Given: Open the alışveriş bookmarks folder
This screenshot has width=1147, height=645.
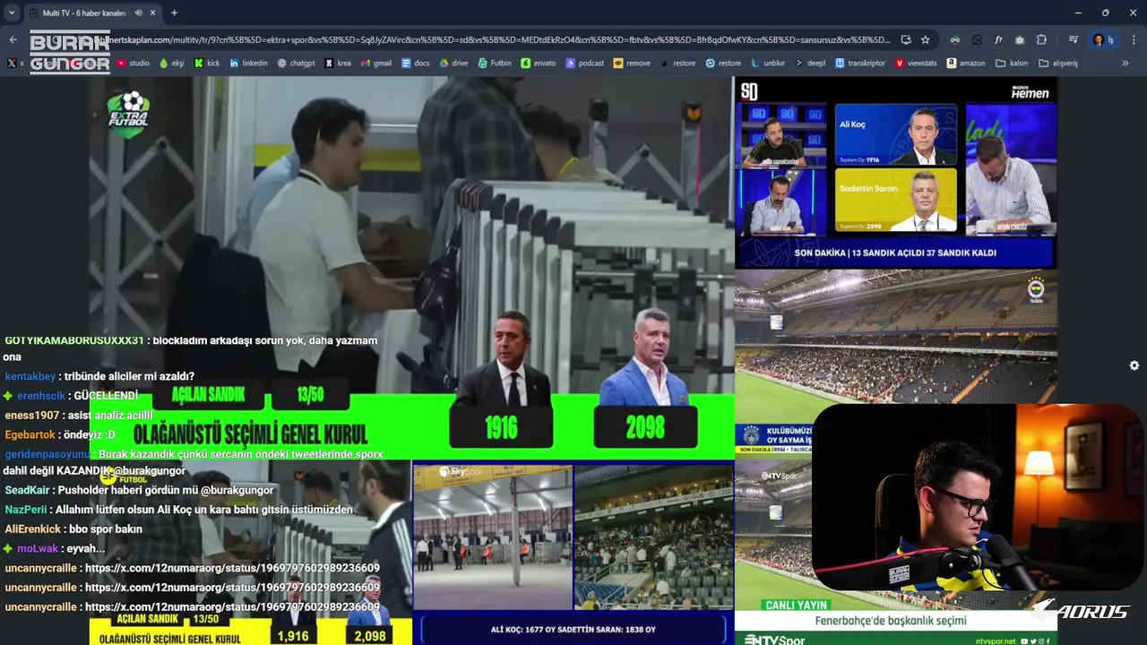Looking at the screenshot, I should (x=1057, y=64).
